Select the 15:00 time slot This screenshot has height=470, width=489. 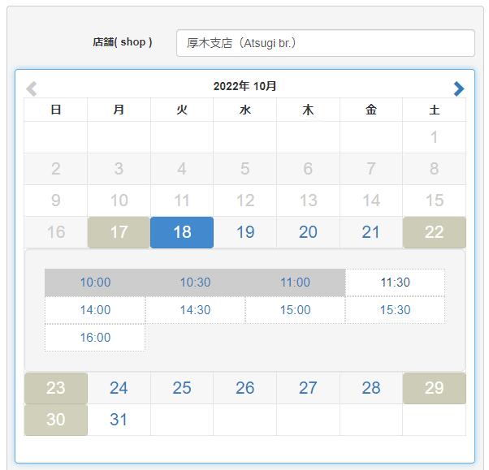295,310
